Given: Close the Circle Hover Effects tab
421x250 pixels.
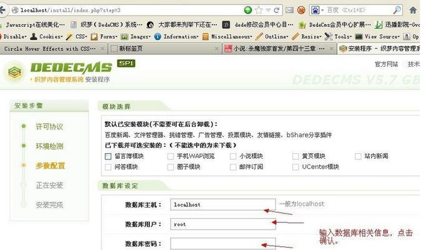Looking at the screenshot, I should (102, 49).
